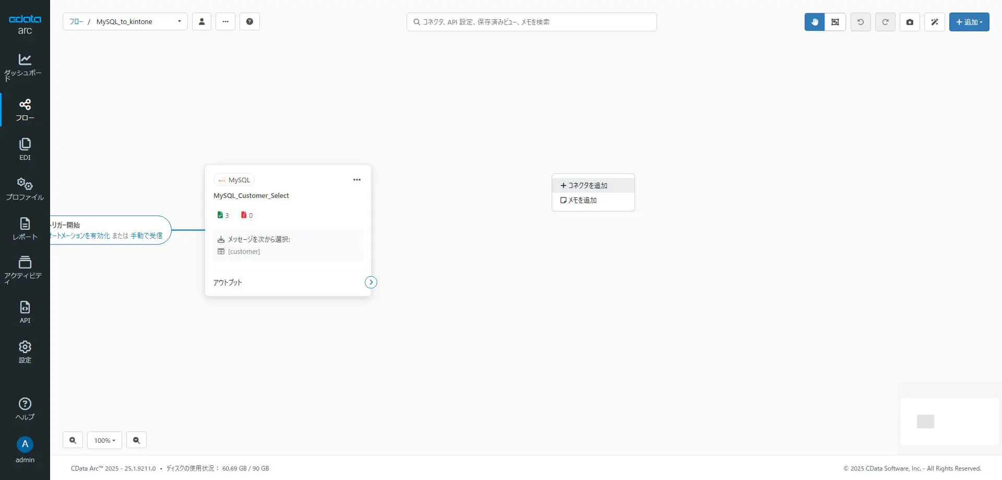The image size is (1002, 480).
Task: Open the flow options ellipsis button
Action: click(225, 21)
